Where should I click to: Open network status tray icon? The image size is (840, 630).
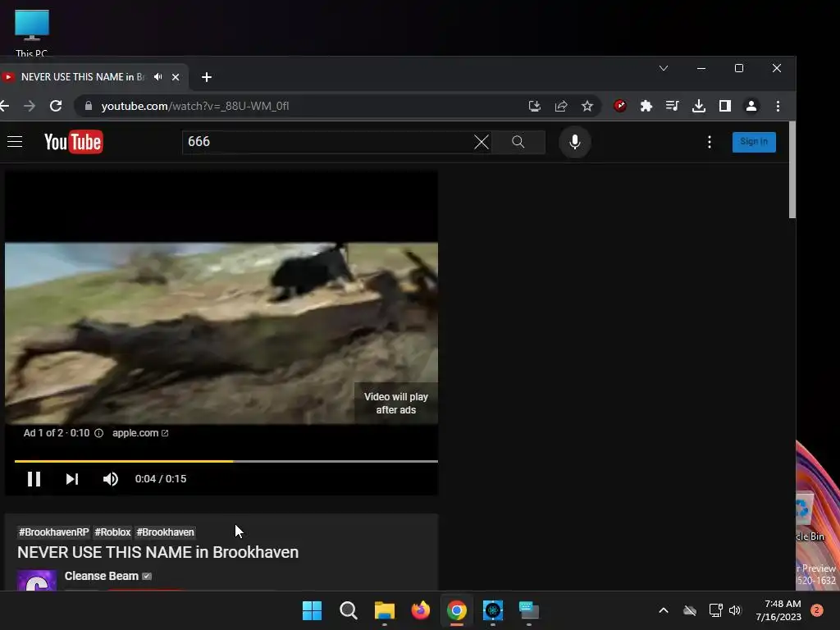715,610
